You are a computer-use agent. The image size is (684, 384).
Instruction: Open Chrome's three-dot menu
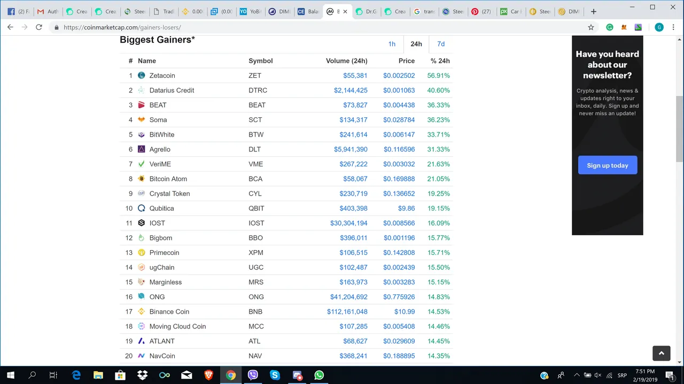point(674,27)
